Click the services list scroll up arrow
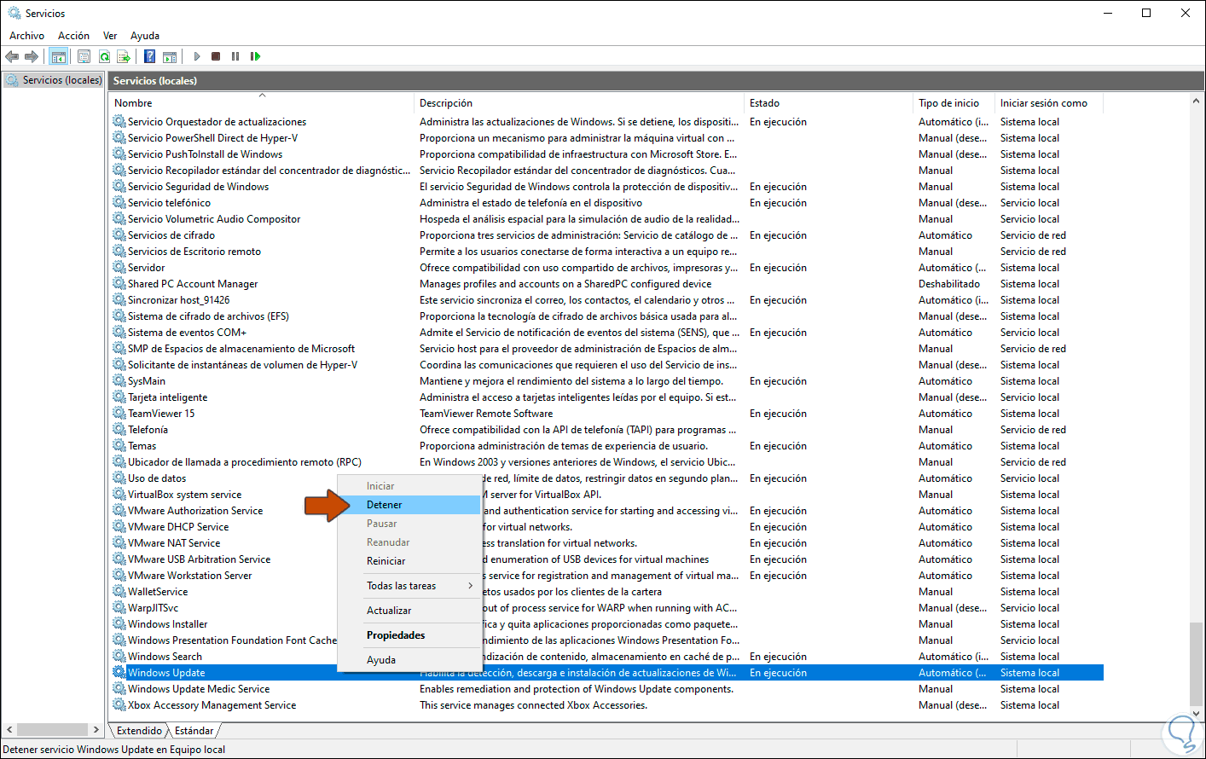The image size is (1206, 759). 1196,101
